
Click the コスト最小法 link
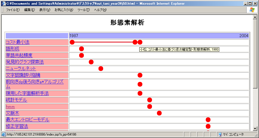point(18,42)
